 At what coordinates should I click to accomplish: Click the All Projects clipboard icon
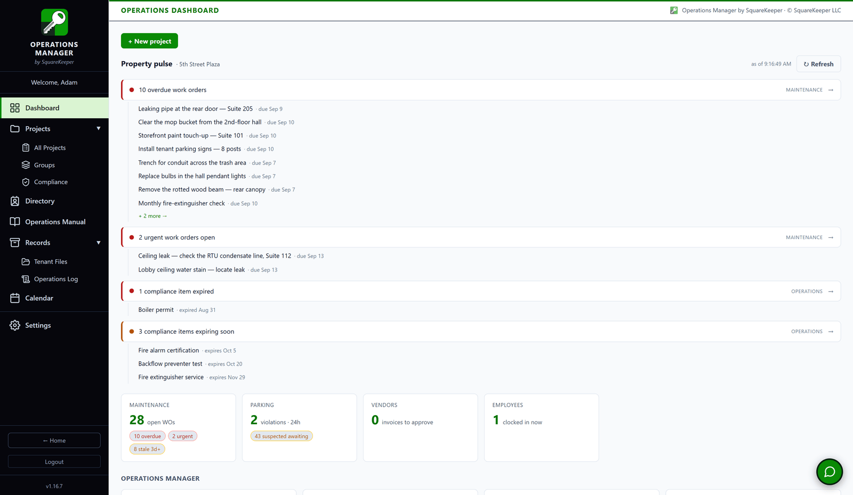click(26, 148)
